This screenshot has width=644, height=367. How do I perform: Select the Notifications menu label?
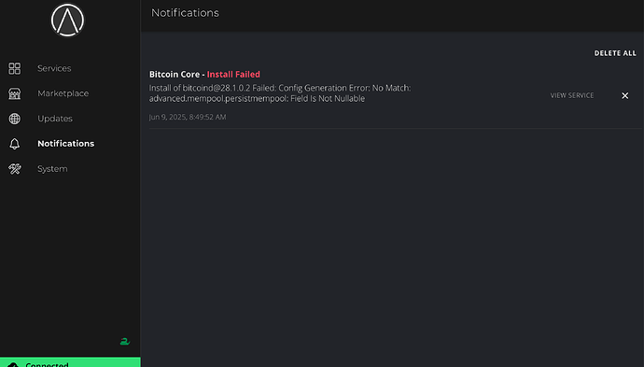[x=65, y=144]
